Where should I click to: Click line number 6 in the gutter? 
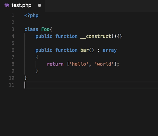click(x=13, y=50)
